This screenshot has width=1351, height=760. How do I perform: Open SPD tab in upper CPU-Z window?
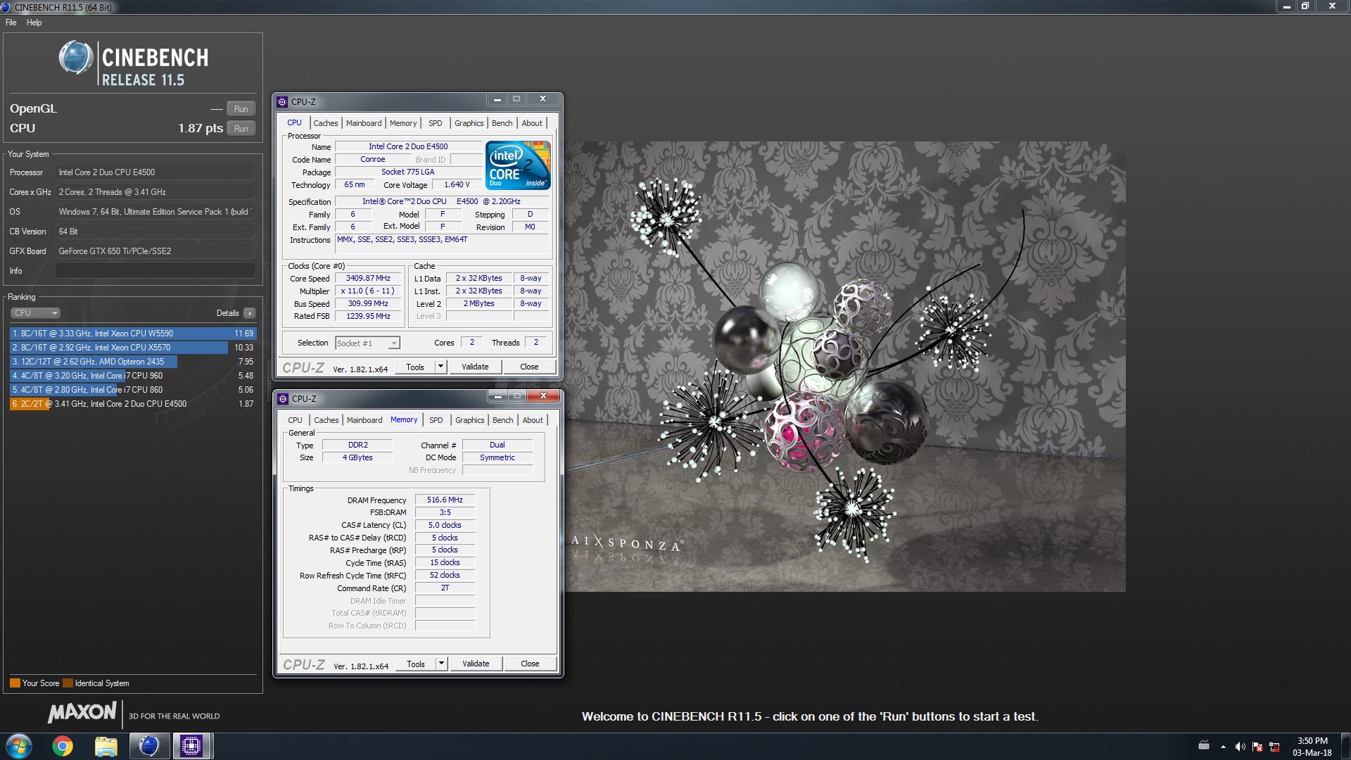436,123
